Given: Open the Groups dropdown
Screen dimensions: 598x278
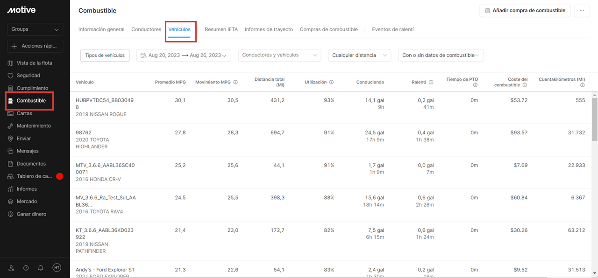Looking at the screenshot, I should (35, 29).
